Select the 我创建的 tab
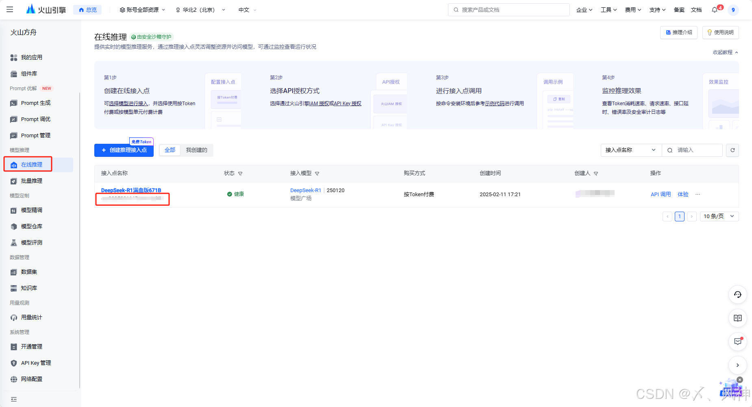 pos(197,150)
